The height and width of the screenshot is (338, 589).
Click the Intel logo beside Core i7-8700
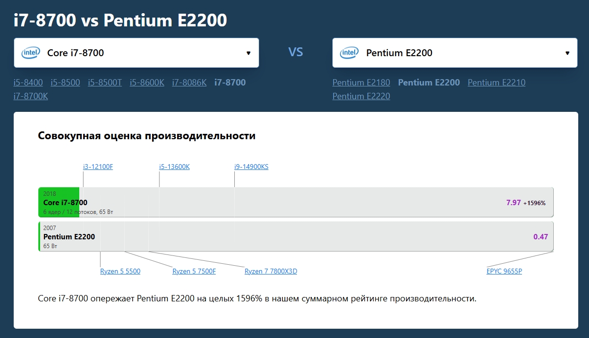(x=31, y=53)
